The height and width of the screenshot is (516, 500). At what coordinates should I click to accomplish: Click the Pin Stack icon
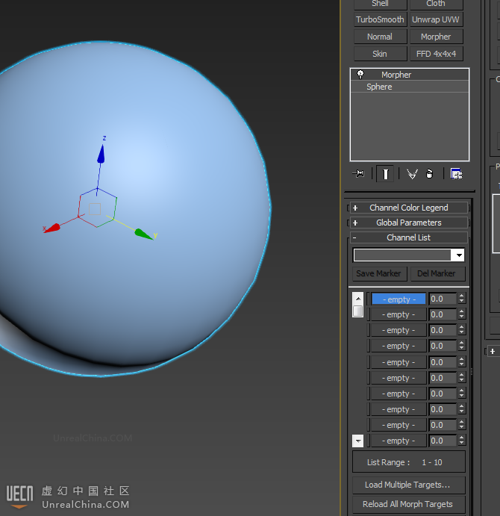[x=358, y=173]
